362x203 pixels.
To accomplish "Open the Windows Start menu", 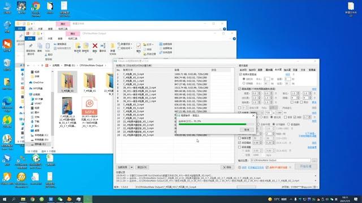I will pos(5,199).
